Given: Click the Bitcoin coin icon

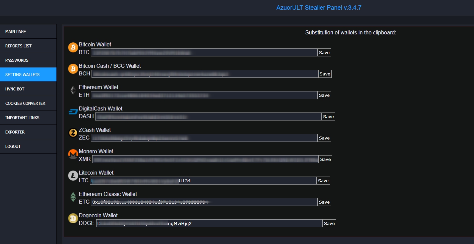Looking at the screenshot, I should click(x=73, y=47).
